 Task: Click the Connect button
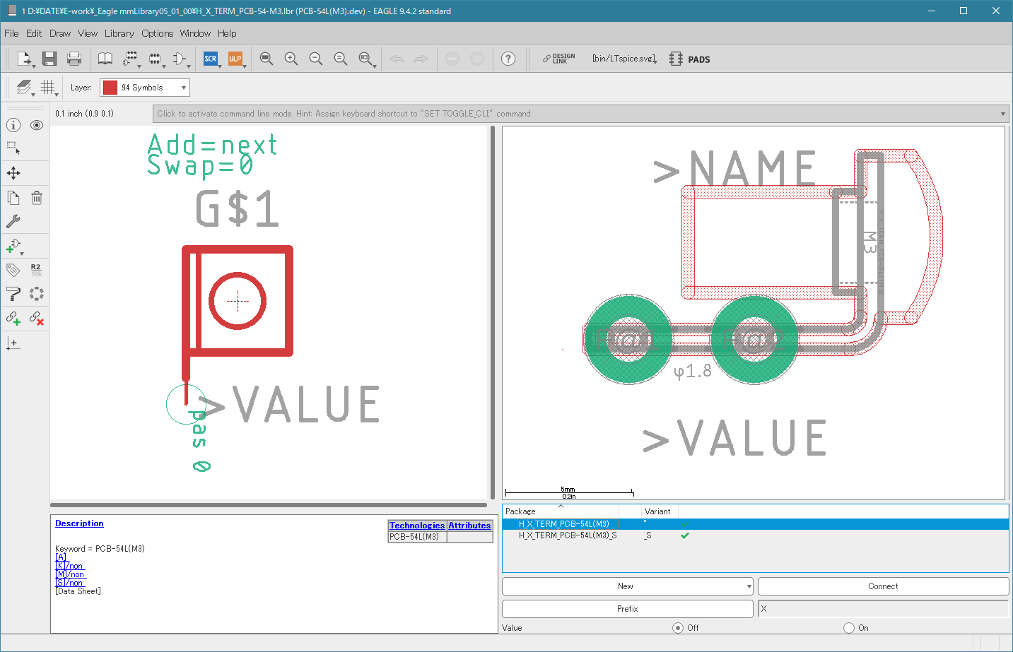[x=883, y=586]
